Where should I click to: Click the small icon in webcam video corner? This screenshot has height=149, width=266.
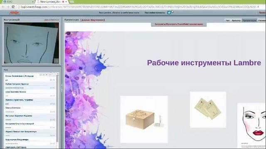56,61
